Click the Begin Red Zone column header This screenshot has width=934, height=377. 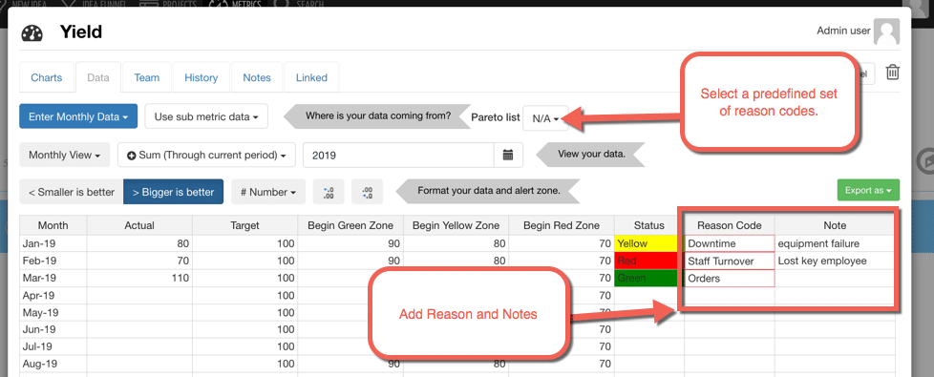click(x=562, y=226)
